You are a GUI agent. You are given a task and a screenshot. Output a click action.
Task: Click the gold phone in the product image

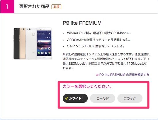(23, 44)
